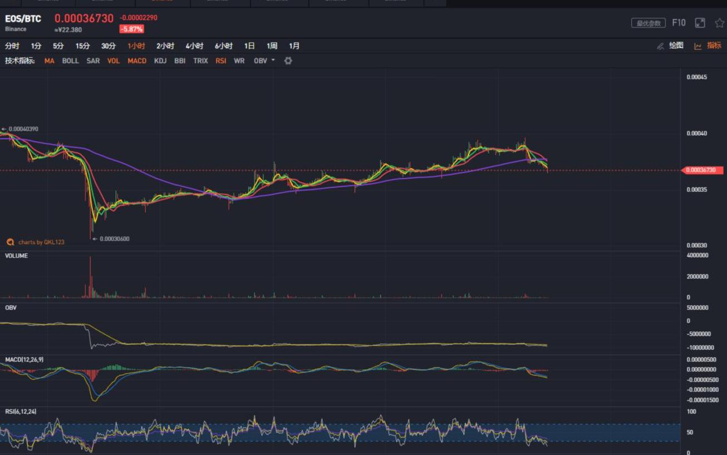This screenshot has height=455, width=727.
Task: Switch chart to 1日 interval
Action: coord(249,46)
